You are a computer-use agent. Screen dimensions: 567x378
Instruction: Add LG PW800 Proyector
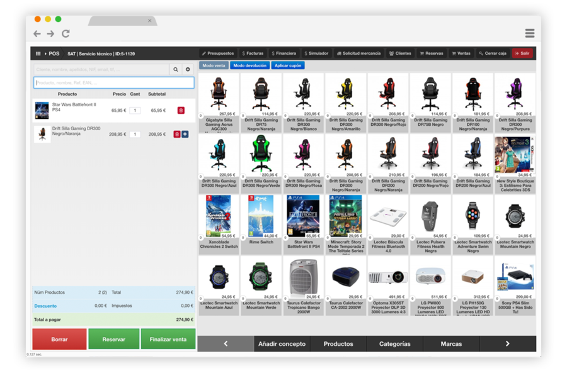point(430,286)
